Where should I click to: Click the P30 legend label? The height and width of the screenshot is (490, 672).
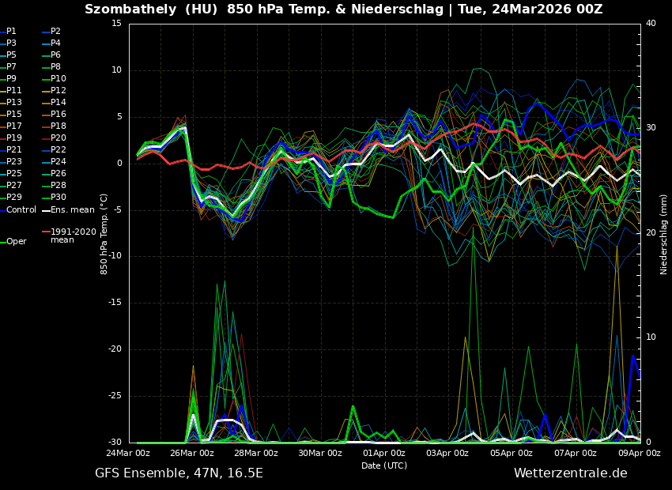[x=59, y=198]
